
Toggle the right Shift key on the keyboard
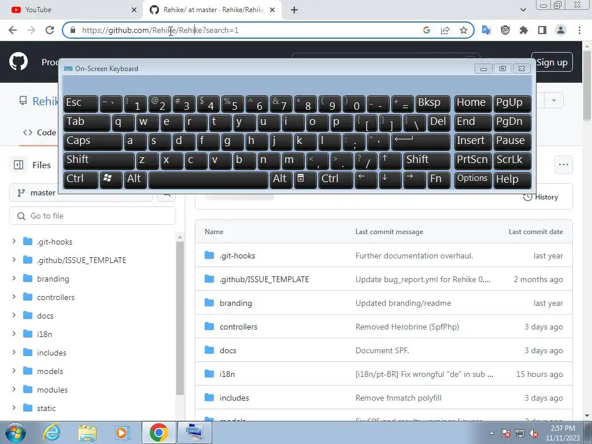pyautogui.click(x=427, y=160)
